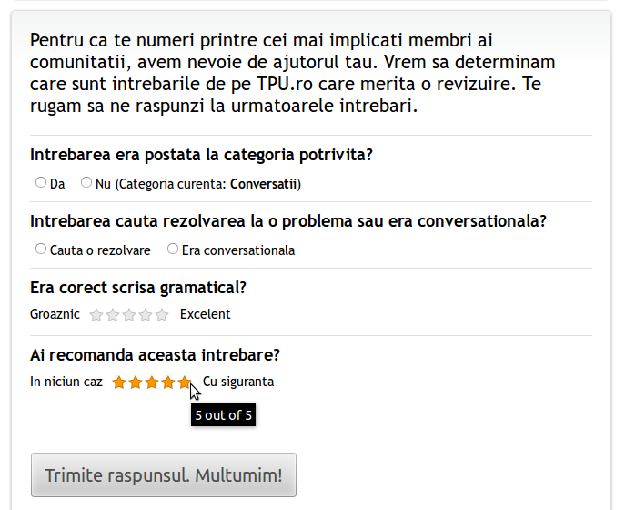Viewport: 625px width, 510px height.
Task: Rate grammar with the second star
Action: coord(113,315)
